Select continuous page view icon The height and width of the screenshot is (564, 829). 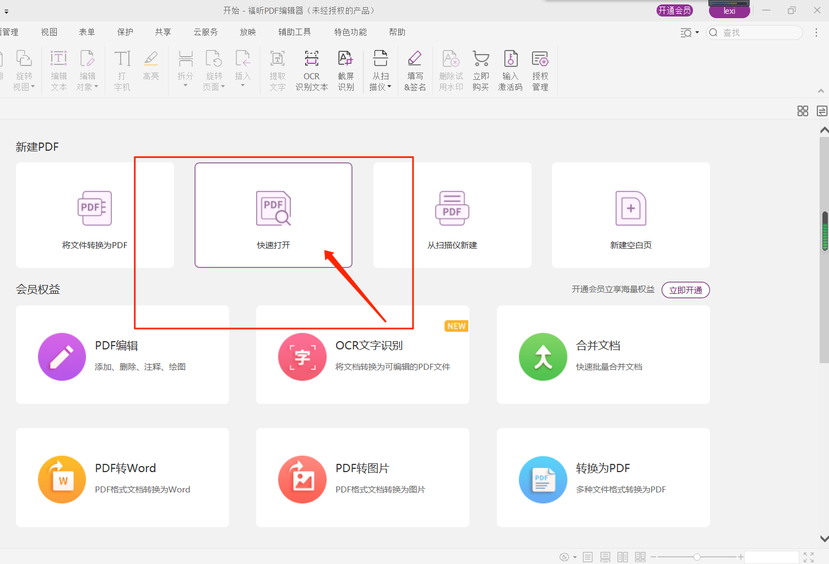[605, 557]
